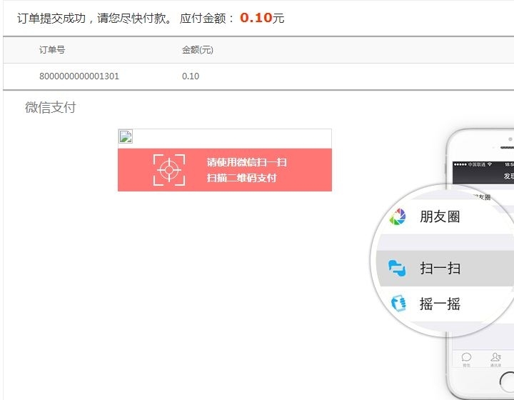
Task: Click the colorful 朋友圈 shutter icon
Action: click(x=398, y=216)
